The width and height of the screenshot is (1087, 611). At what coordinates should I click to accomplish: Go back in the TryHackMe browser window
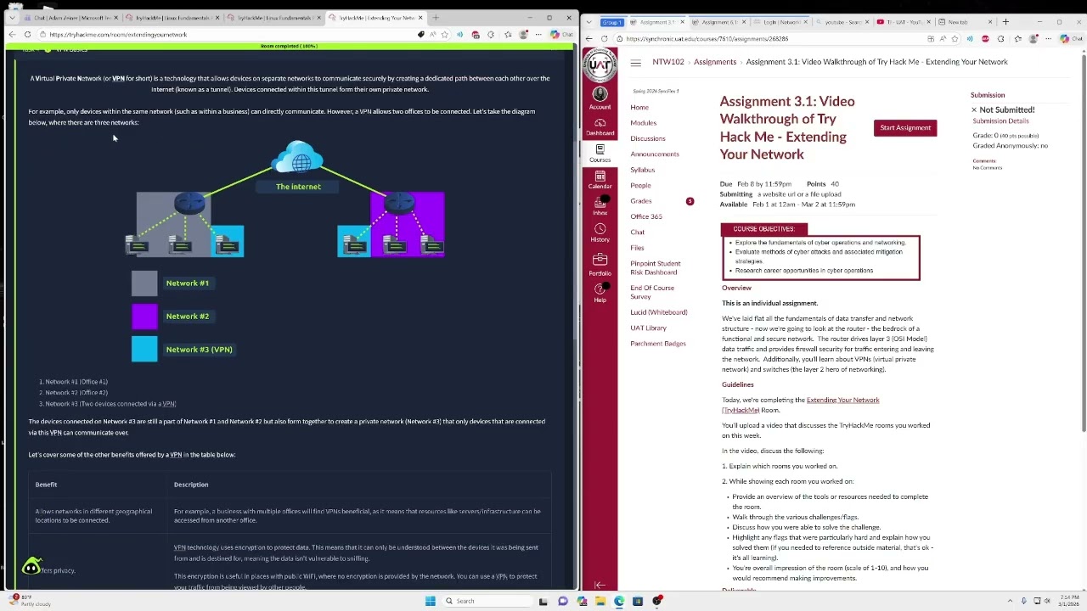(12, 35)
